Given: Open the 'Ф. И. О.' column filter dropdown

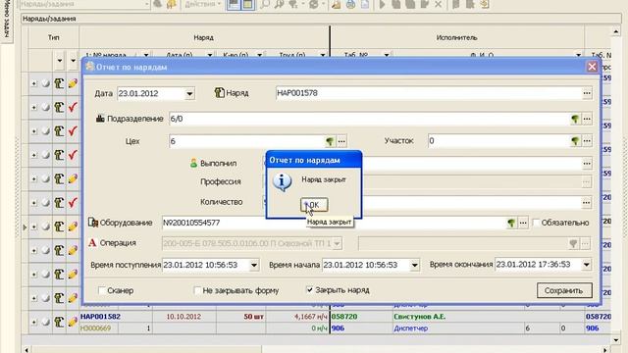Looking at the screenshot, I should [578, 55].
